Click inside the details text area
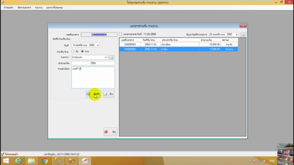This screenshot has width=294, height=165. tap(93, 77)
